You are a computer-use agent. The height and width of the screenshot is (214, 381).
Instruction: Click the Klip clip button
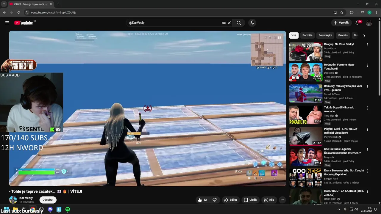coord(268,200)
